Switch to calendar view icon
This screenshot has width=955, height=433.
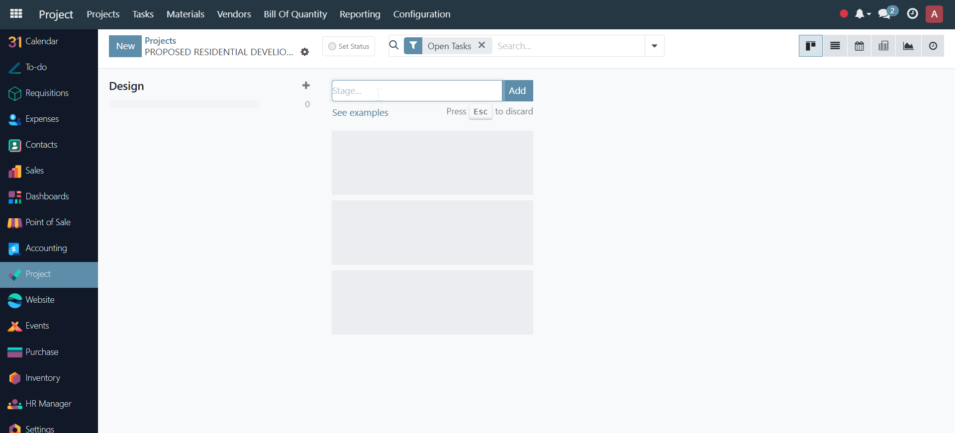coord(859,46)
